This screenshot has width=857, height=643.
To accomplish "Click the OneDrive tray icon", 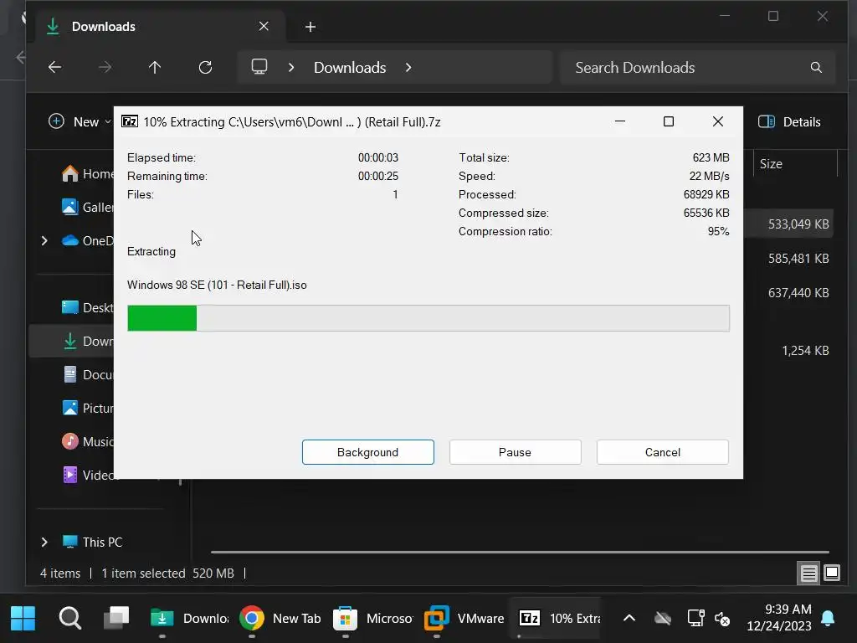I will point(663,619).
